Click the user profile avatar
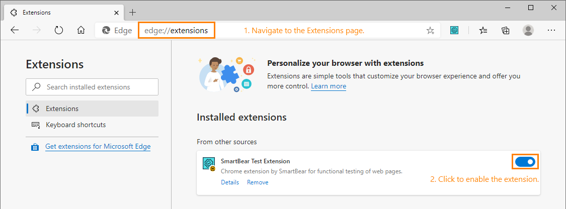This screenshot has width=566, height=209. click(x=528, y=30)
